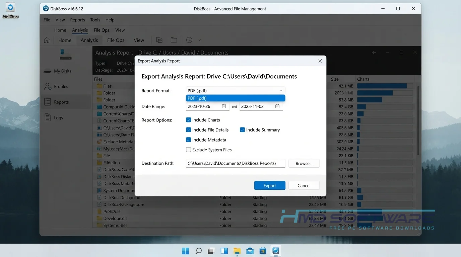This screenshot has height=257, width=461.
Task: Expand the arrow beside the clock icon
Action: pyautogui.click(x=200, y=40)
